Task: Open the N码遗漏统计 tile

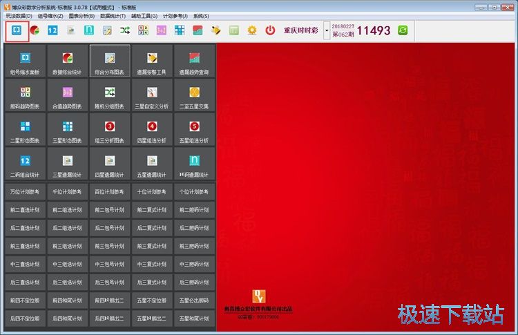Action: point(194,164)
